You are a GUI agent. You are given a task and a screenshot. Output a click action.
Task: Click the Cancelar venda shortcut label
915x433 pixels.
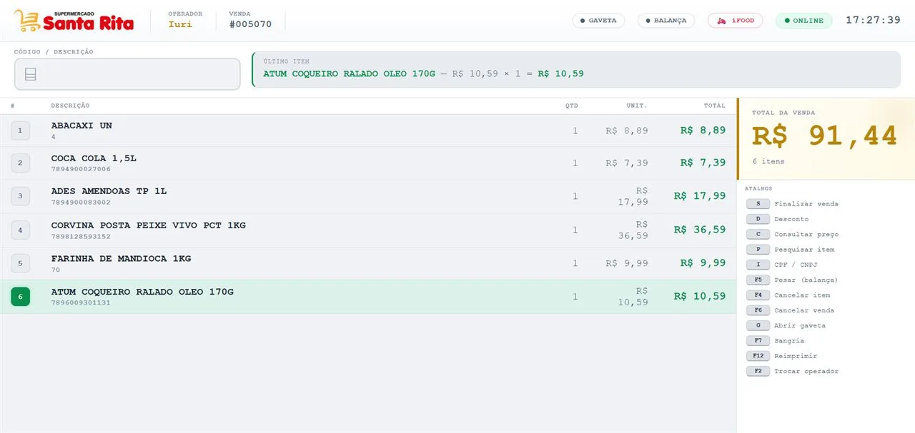804,310
